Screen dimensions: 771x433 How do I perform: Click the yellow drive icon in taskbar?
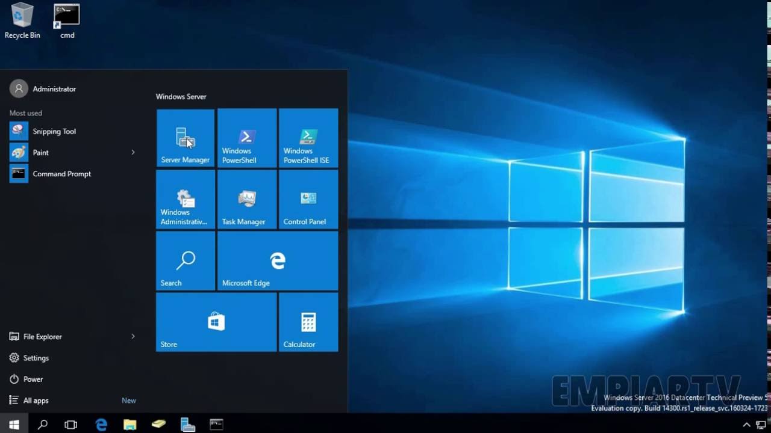coord(158,425)
